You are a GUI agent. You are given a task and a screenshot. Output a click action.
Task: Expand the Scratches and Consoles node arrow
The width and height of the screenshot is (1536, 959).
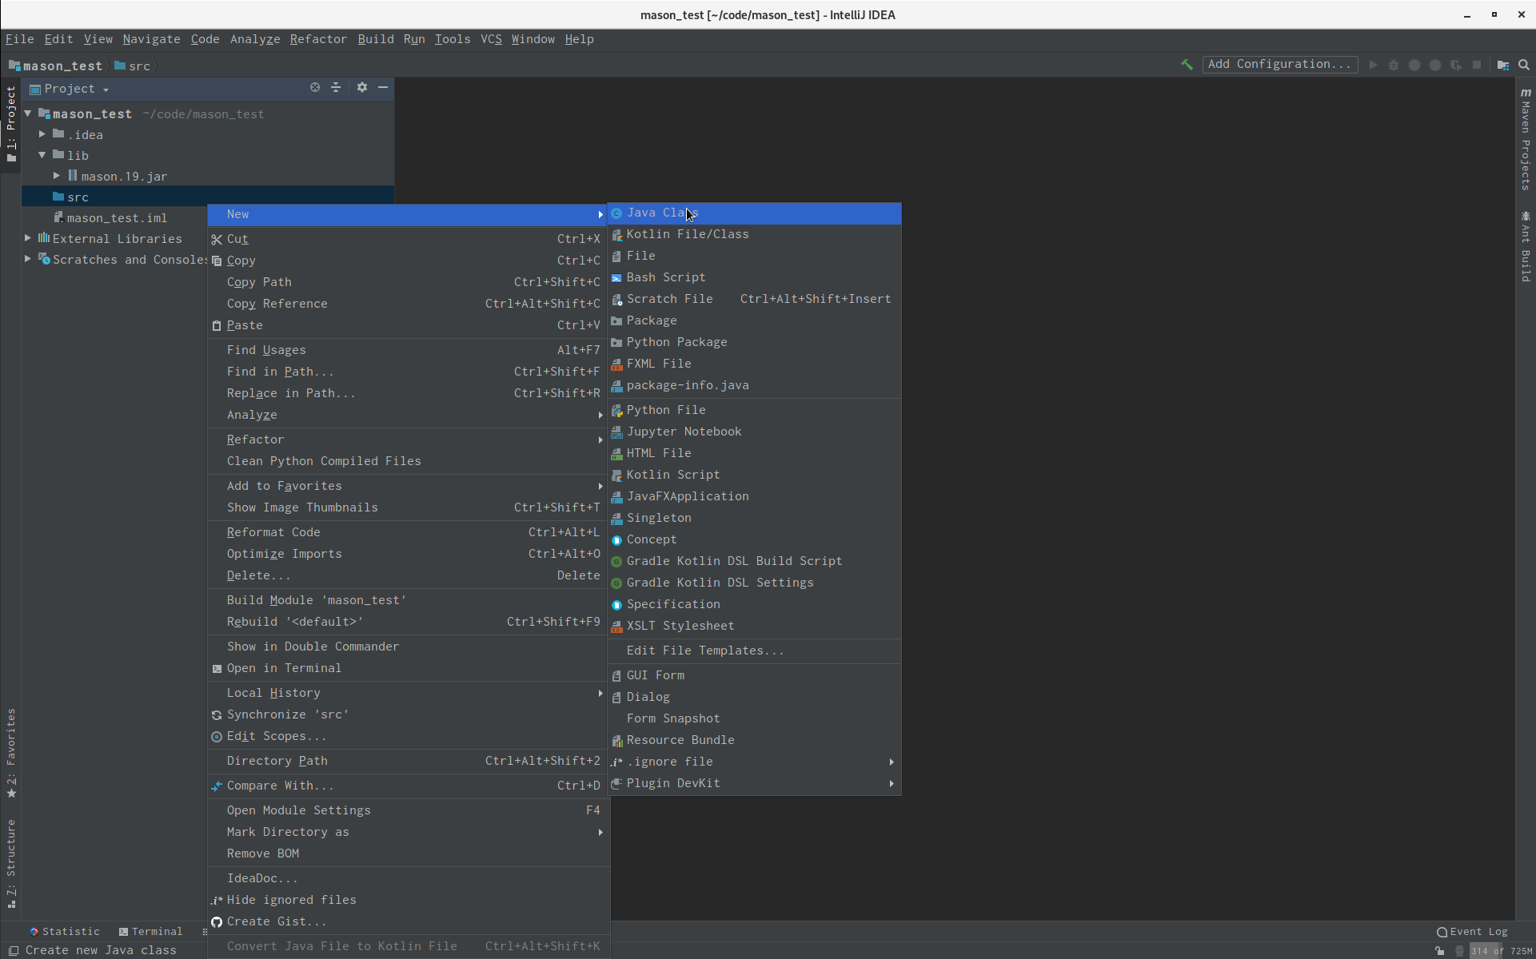28,259
